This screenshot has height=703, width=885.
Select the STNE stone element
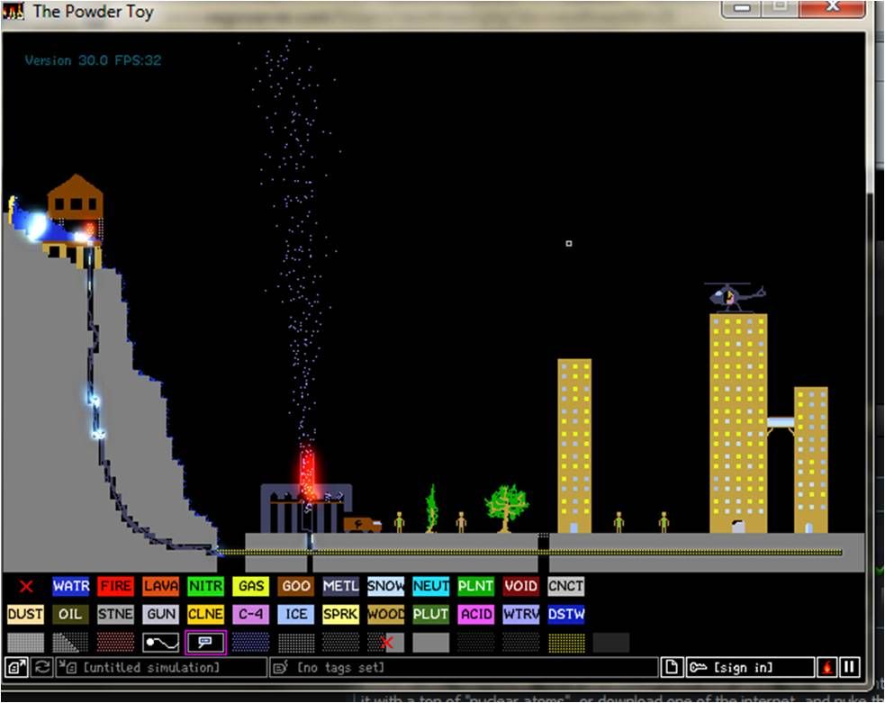click(116, 615)
